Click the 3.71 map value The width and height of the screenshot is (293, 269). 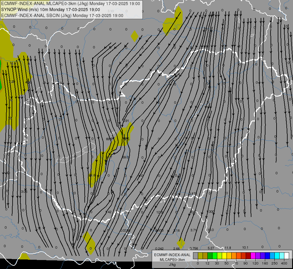click(x=193, y=230)
